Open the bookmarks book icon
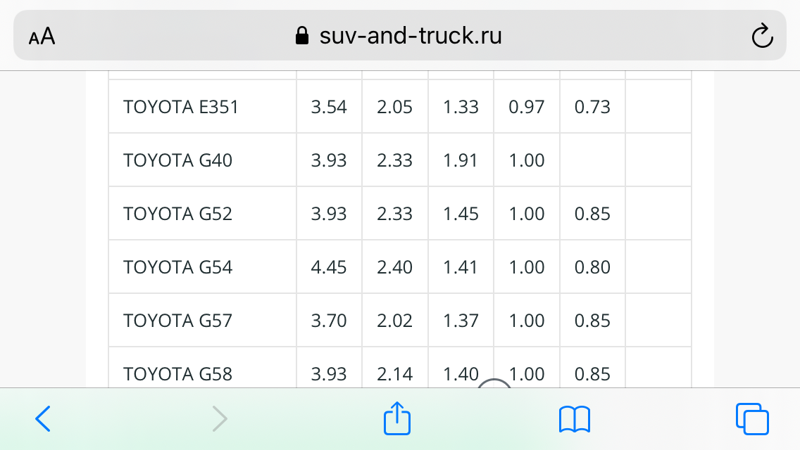 [x=575, y=420]
